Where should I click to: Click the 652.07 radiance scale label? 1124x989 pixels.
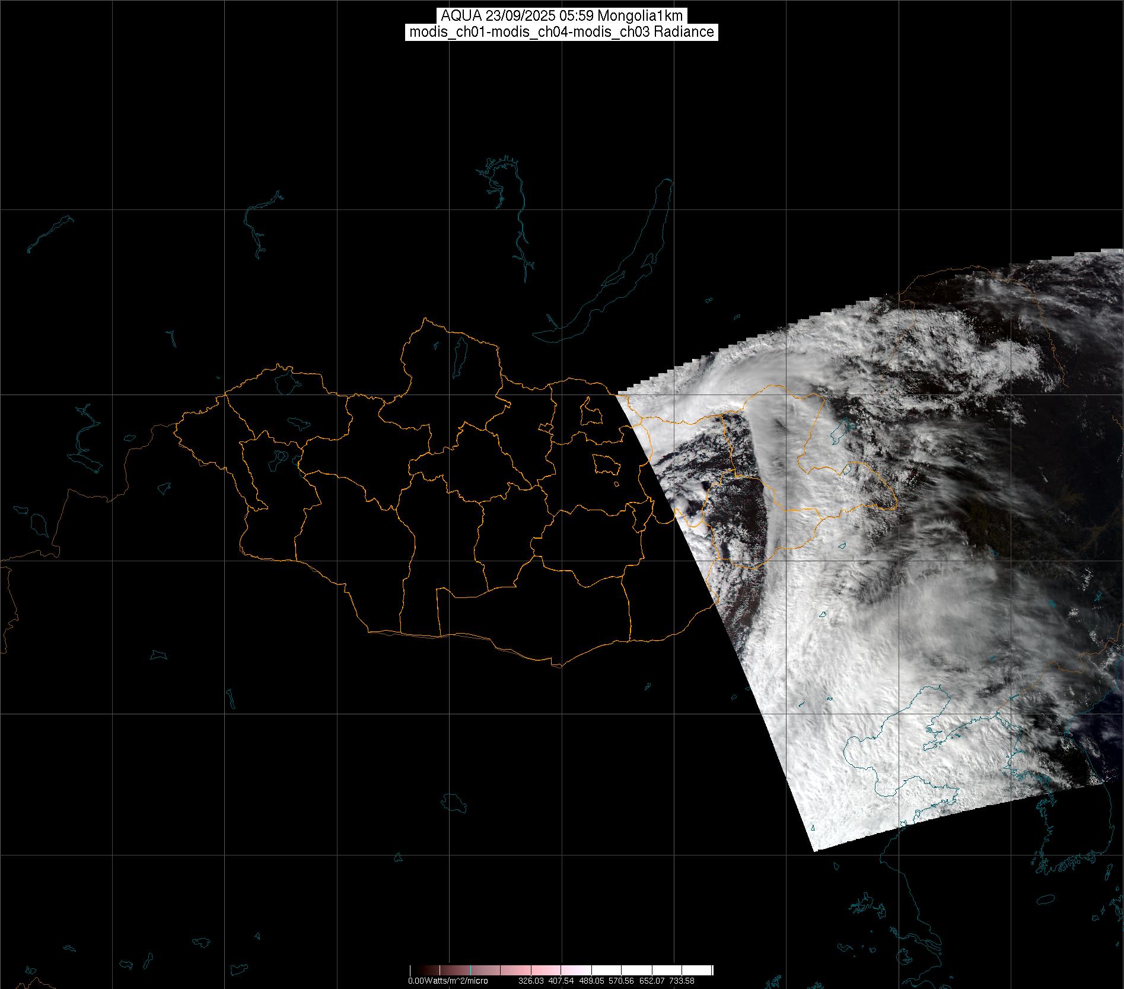(x=652, y=981)
